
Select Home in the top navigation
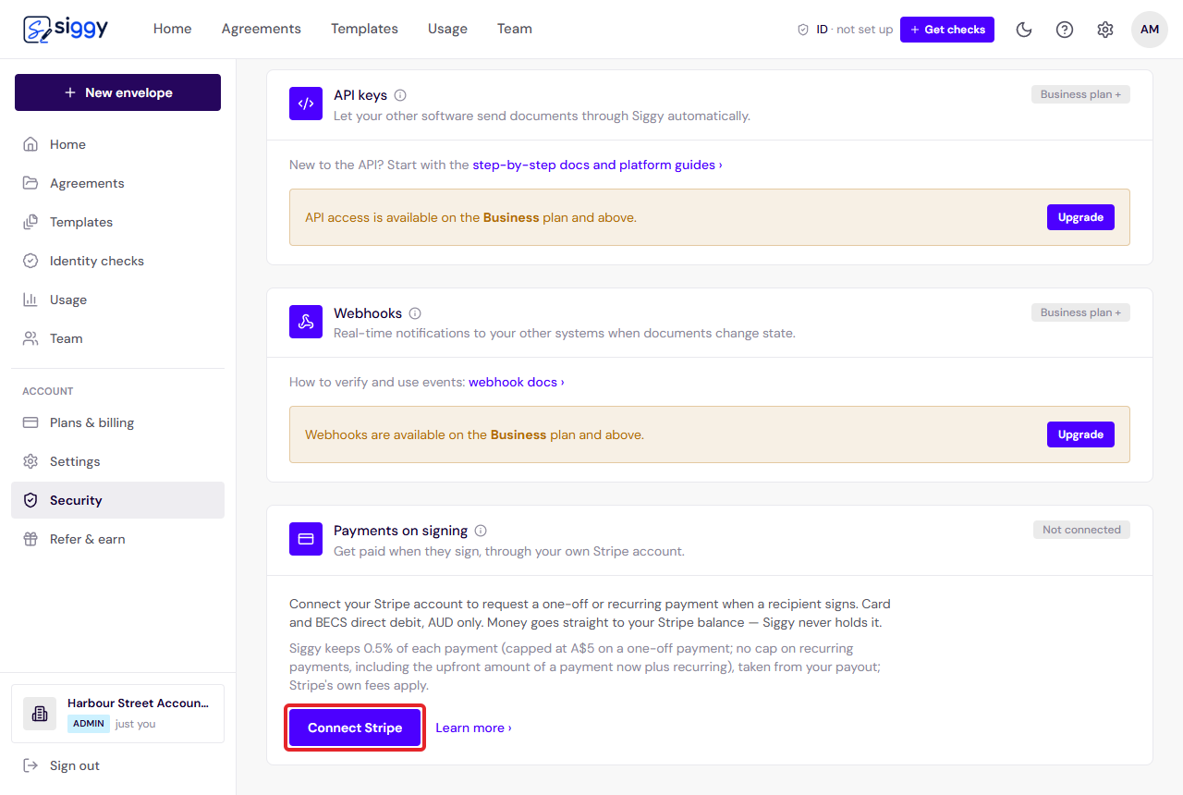173,29
